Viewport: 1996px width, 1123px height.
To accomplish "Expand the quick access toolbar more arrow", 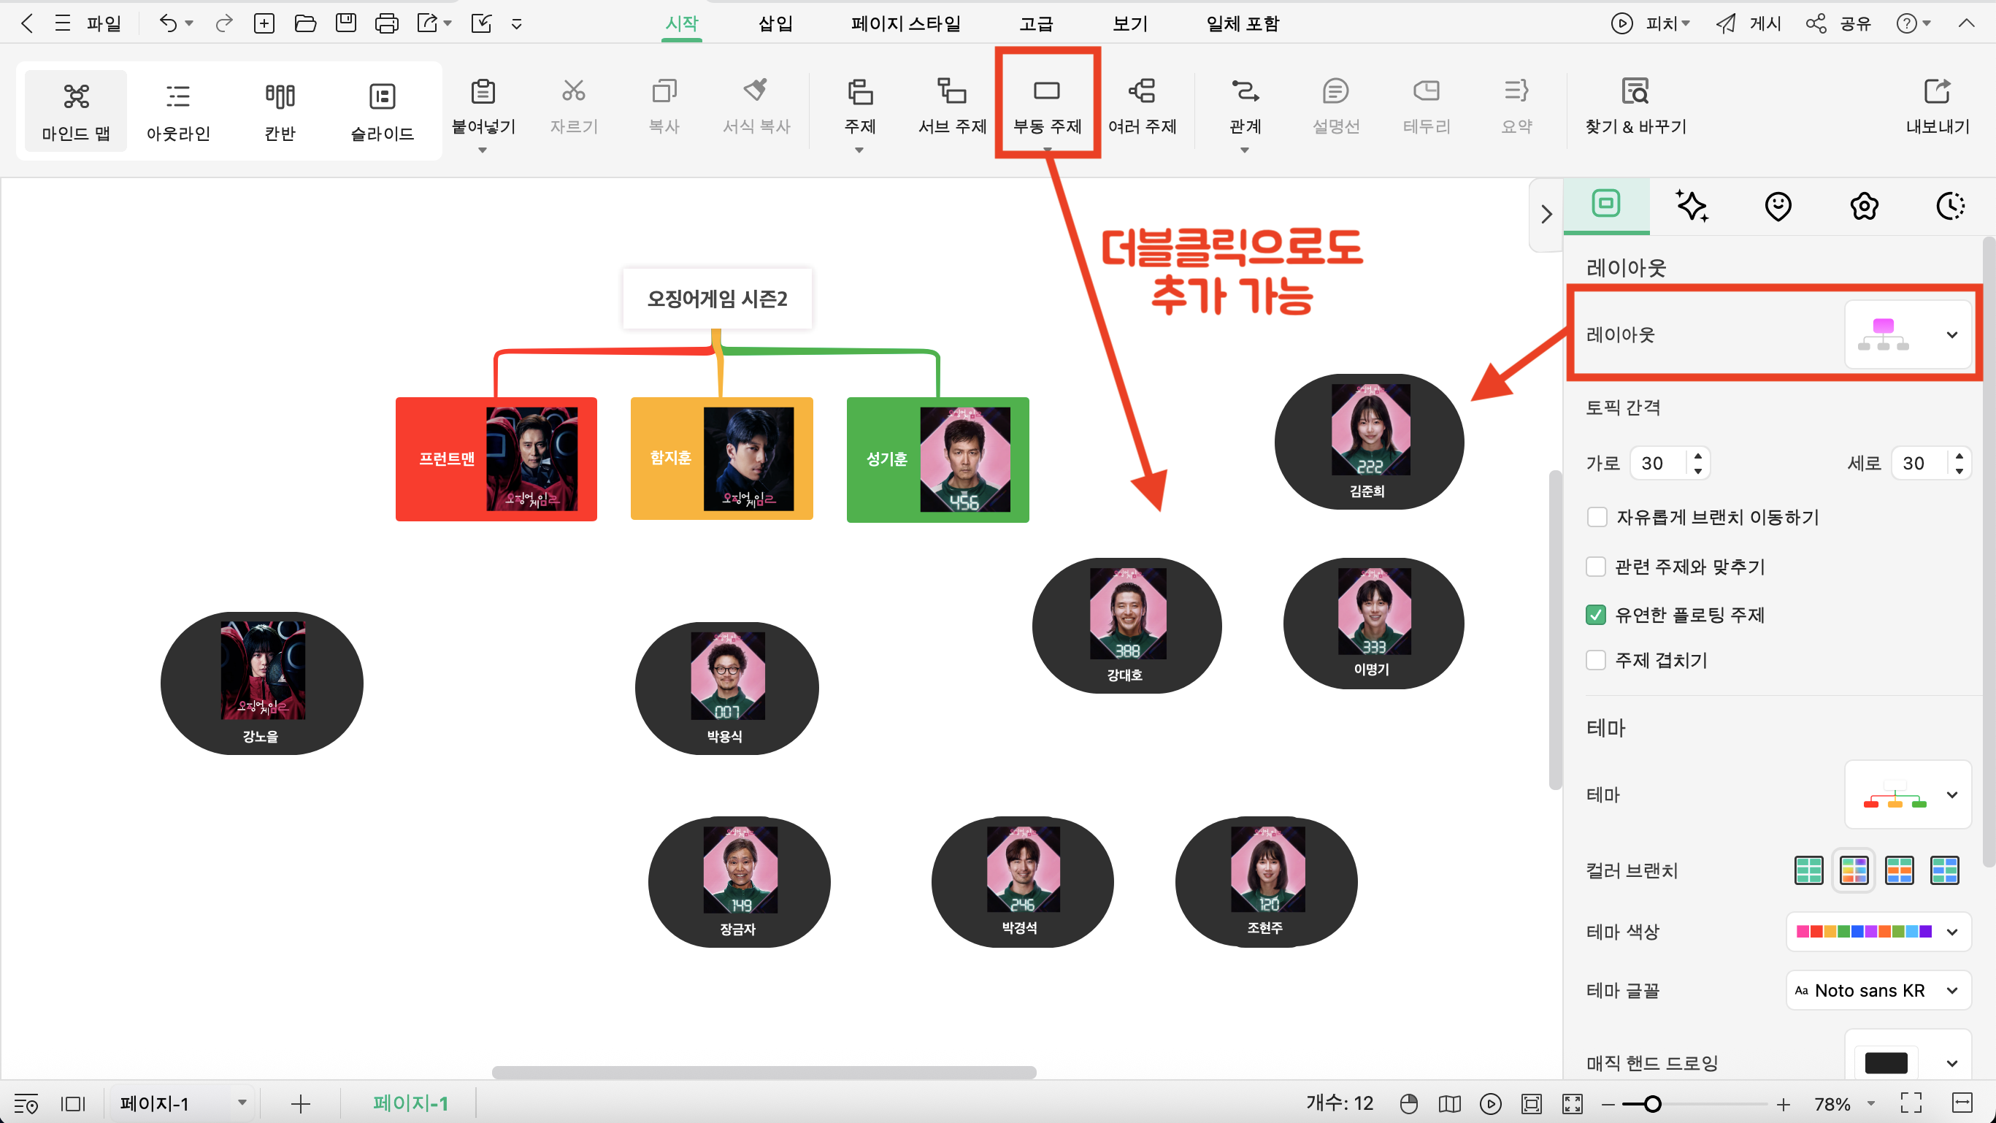I will point(517,24).
